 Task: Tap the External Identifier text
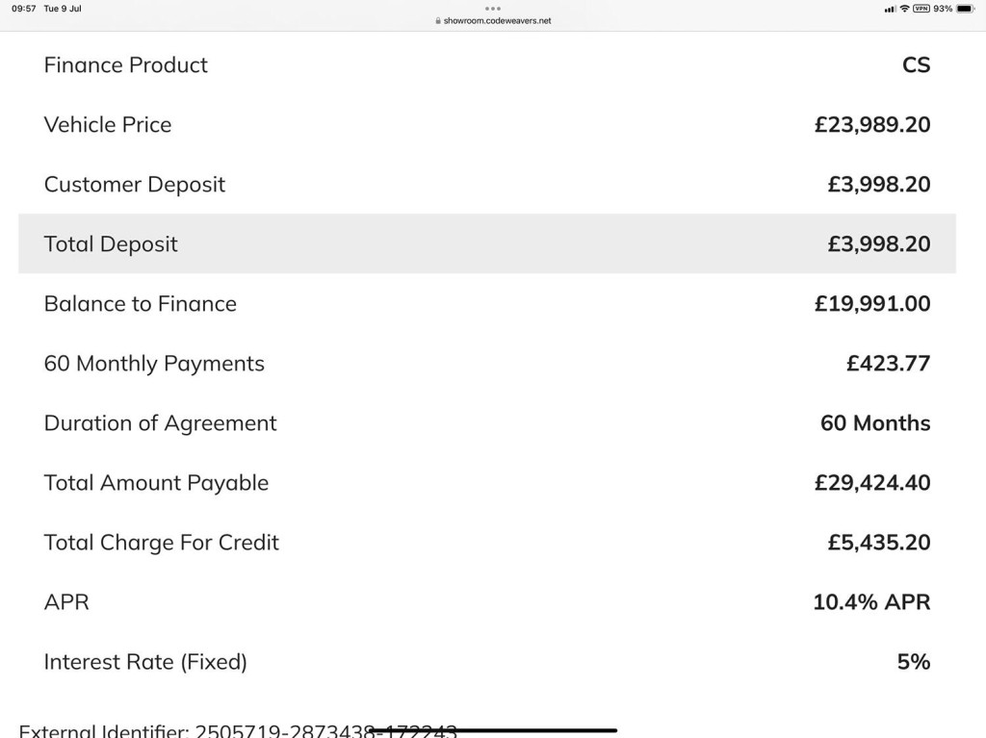click(x=238, y=730)
